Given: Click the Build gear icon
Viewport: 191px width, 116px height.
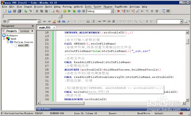Looking at the screenshot, I should click(65, 11).
